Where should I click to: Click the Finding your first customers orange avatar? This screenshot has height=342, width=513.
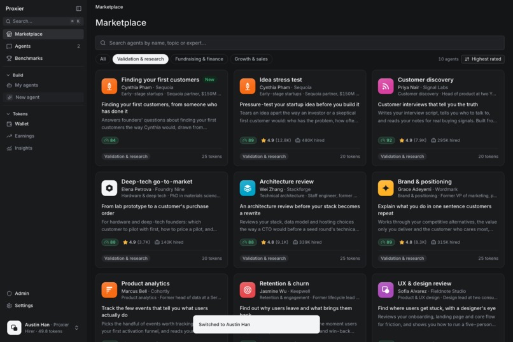coord(109,86)
